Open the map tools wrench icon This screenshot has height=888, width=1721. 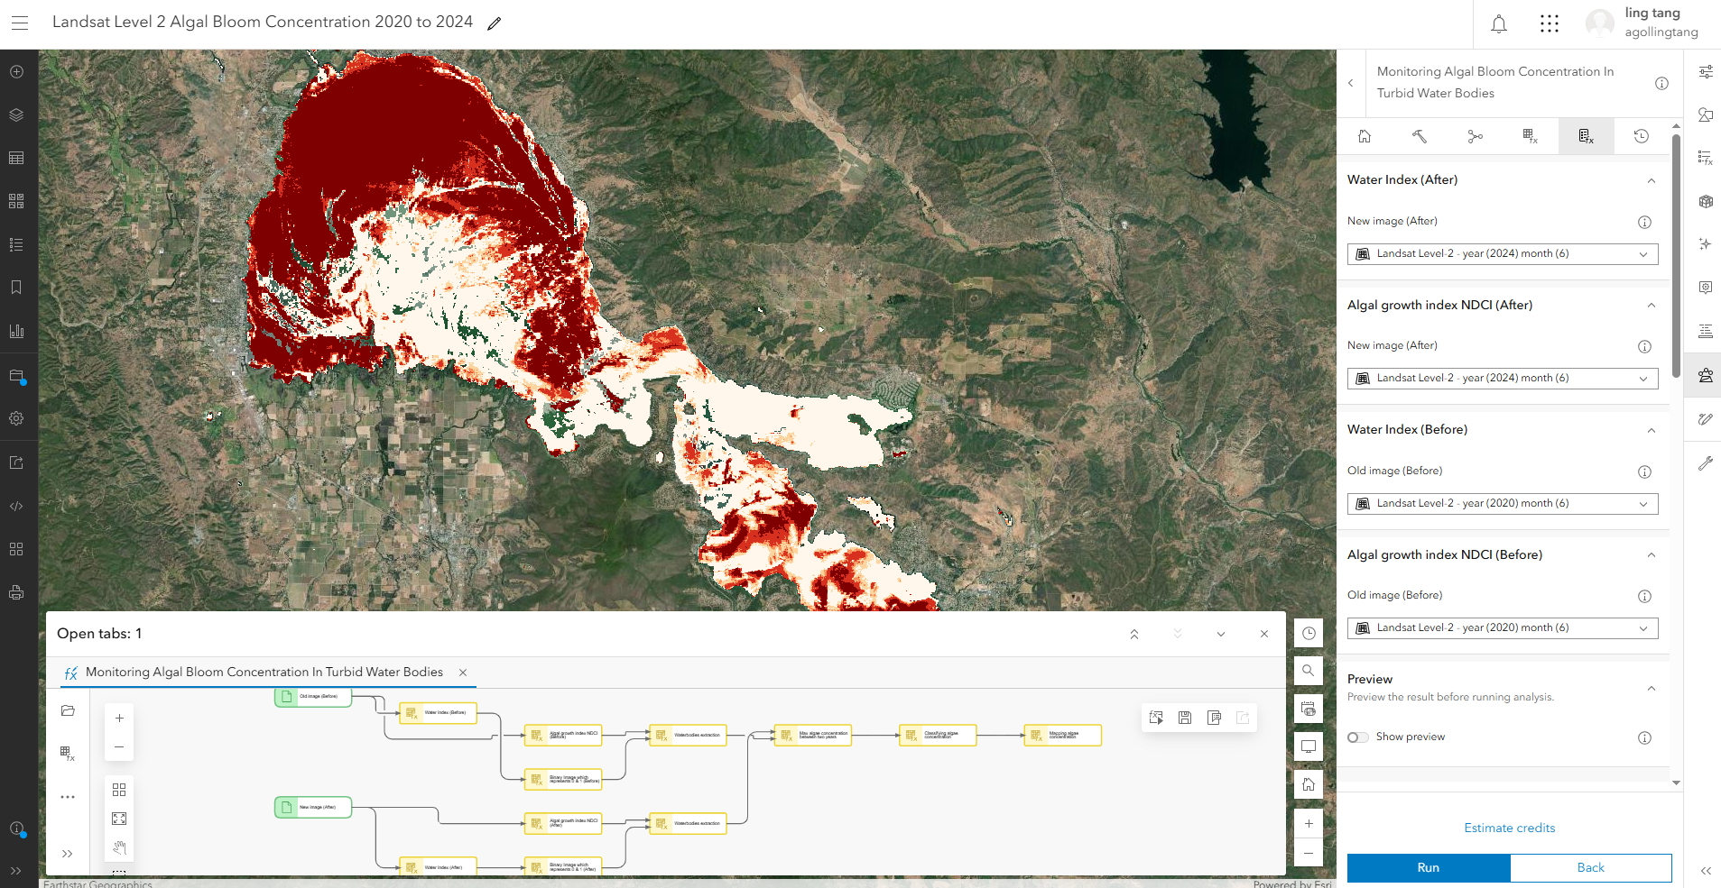pyautogui.click(x=1706, y=463)
